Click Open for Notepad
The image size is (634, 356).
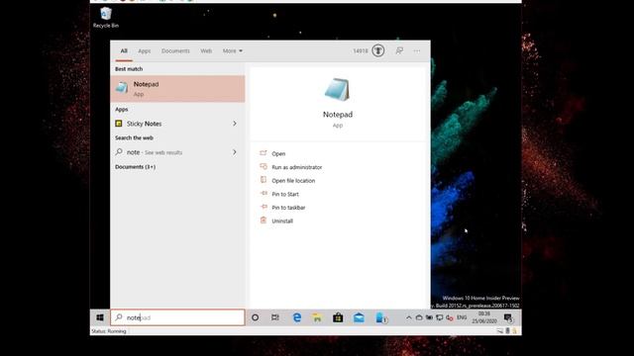pos(278,154)
